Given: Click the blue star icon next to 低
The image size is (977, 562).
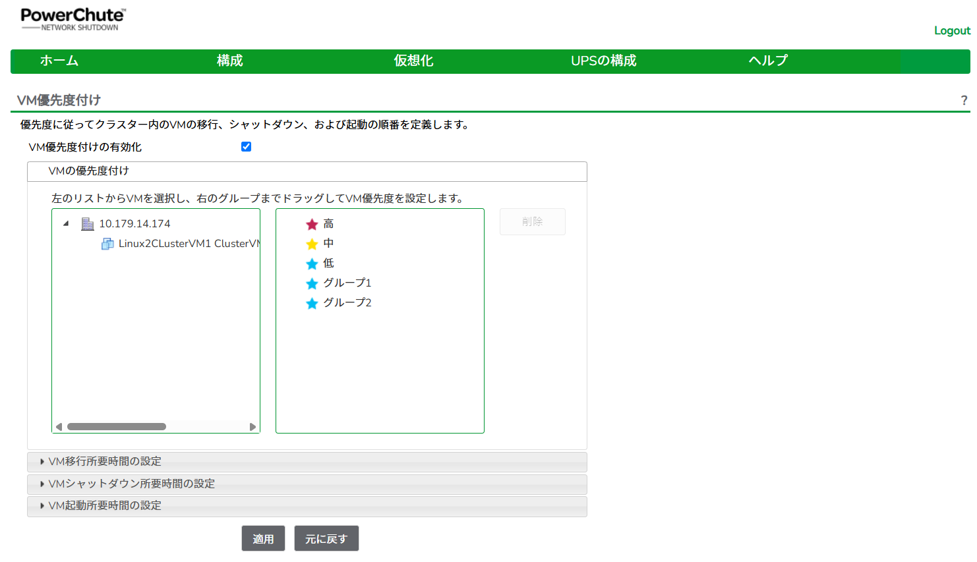Looking at the screenshot, I should tap(312, 264).
